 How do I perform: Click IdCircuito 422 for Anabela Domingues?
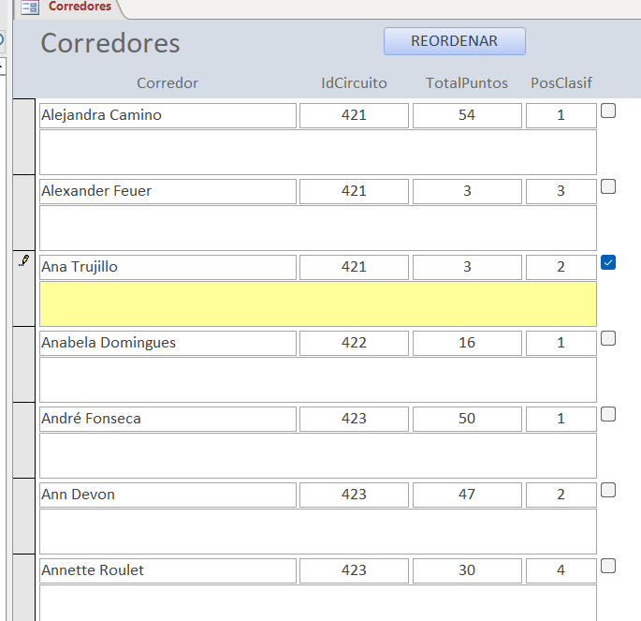(x=354, y=343)
